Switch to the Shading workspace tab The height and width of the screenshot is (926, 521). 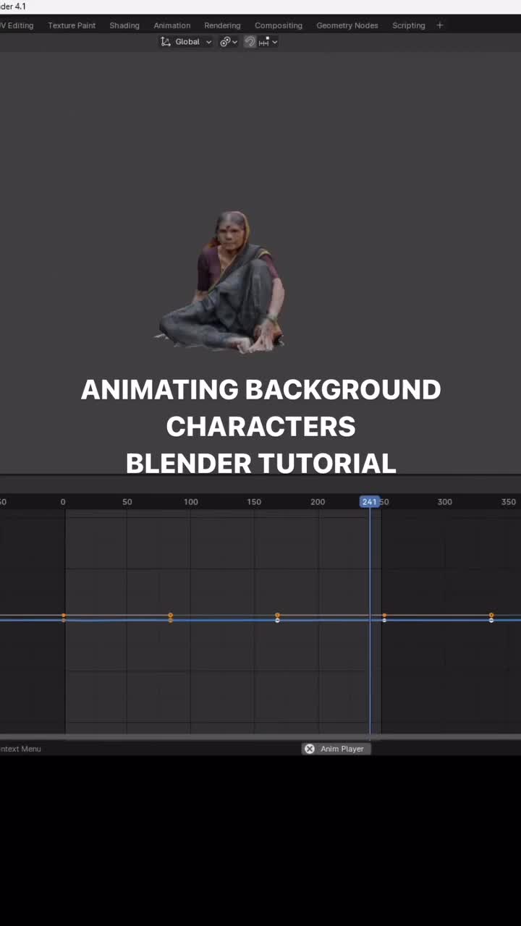[x=124, y=25]
